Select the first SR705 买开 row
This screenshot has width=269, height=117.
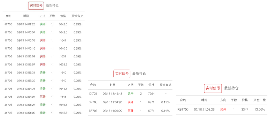130,102
